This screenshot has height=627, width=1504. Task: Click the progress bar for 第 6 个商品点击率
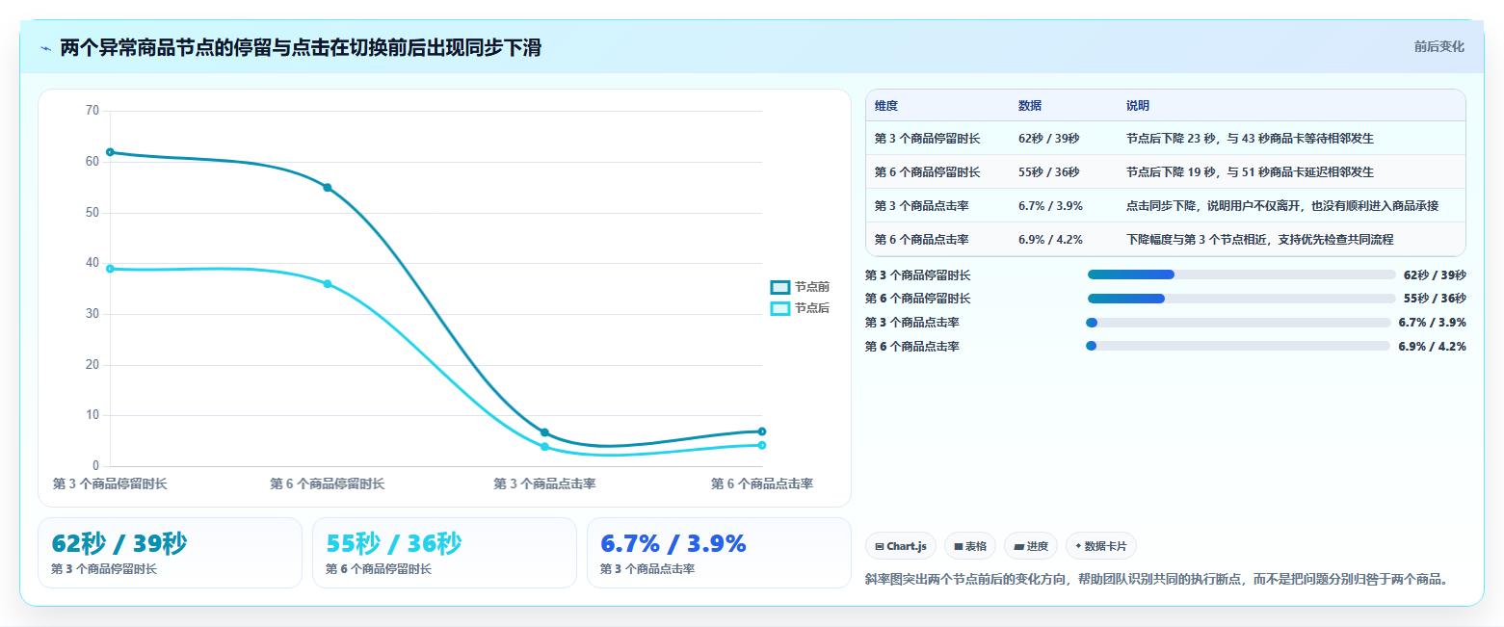click(x=1237, y=346)
